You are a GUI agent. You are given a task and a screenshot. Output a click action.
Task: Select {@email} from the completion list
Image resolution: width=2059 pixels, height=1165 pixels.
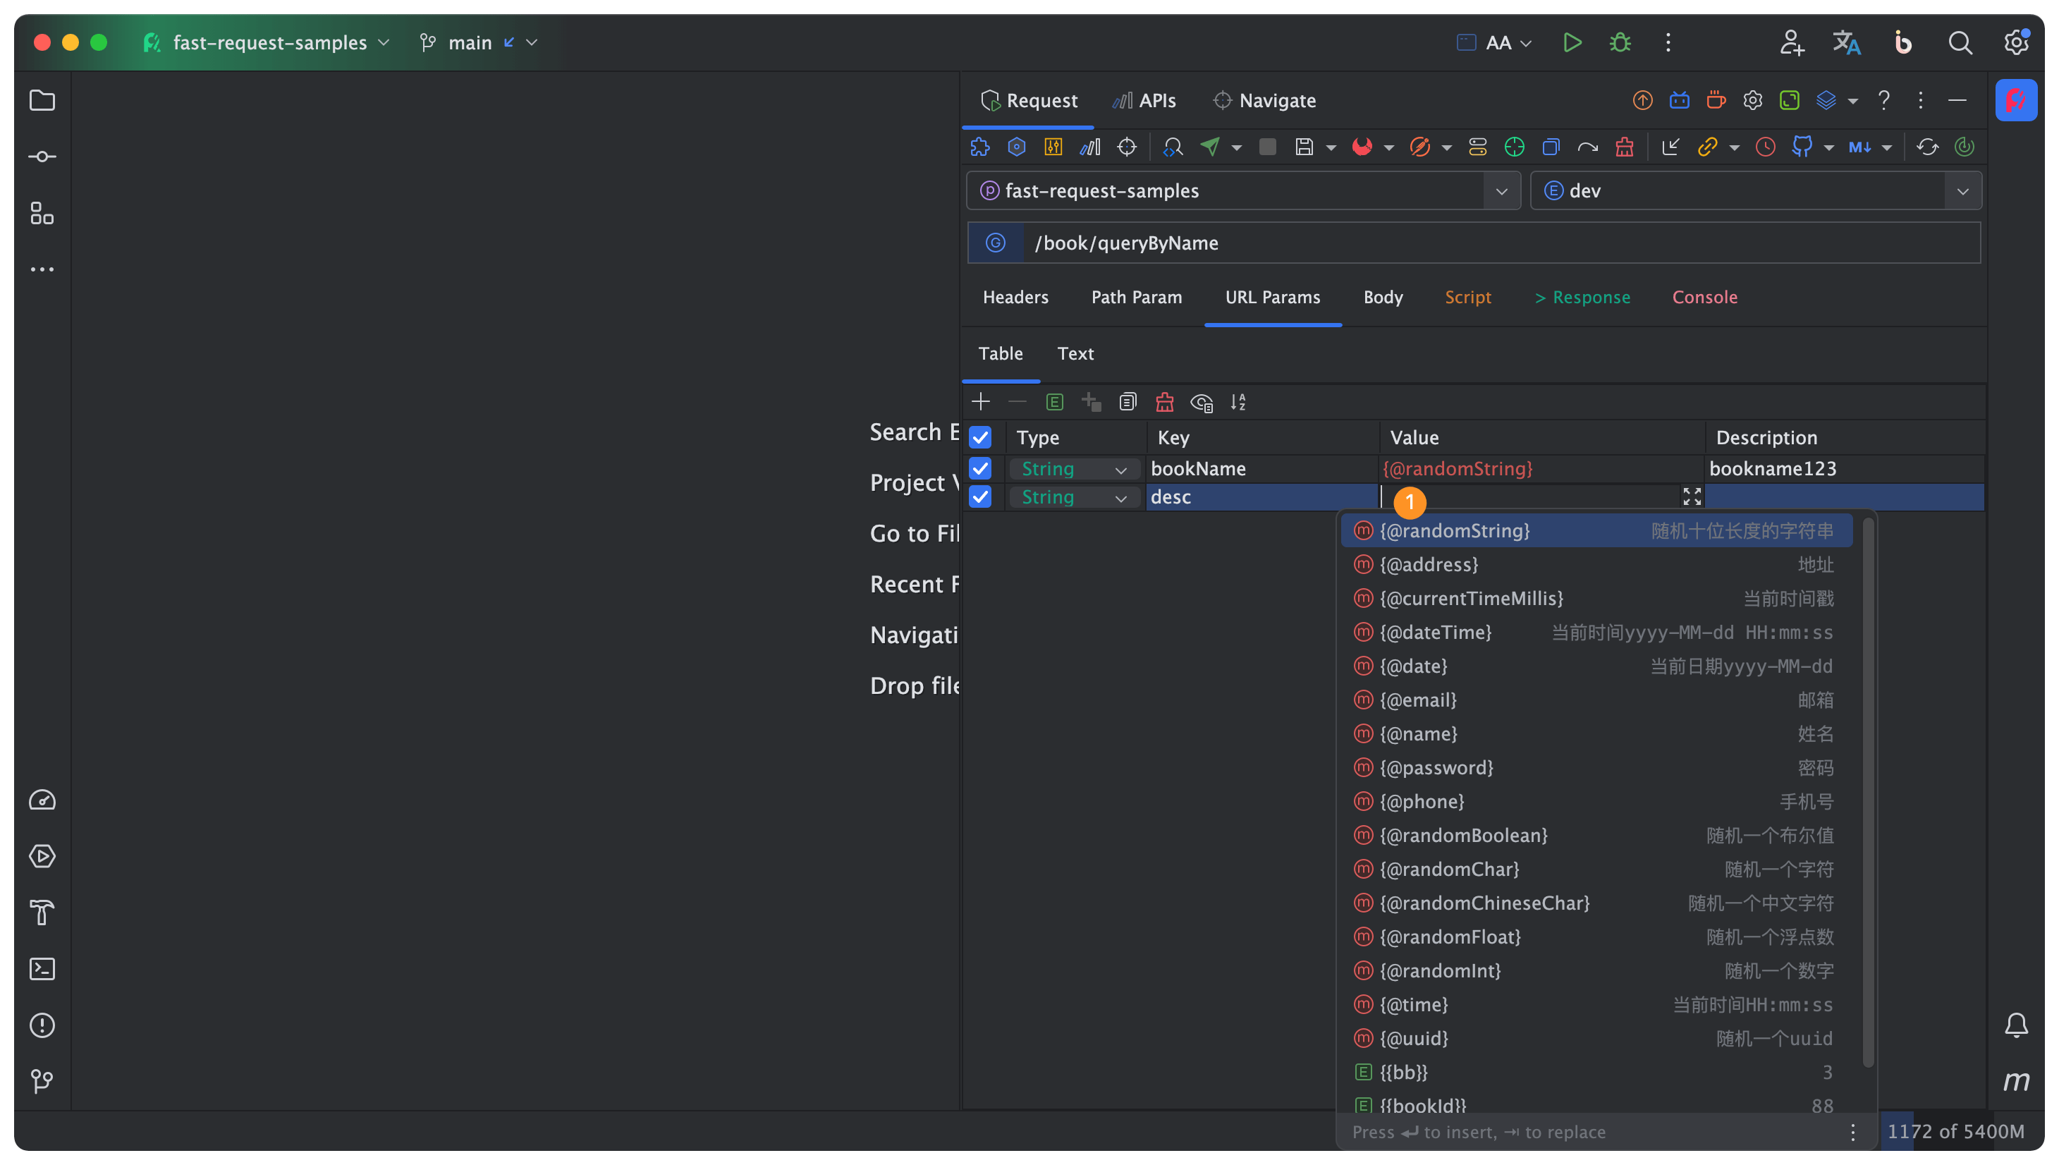point(1418,700)
